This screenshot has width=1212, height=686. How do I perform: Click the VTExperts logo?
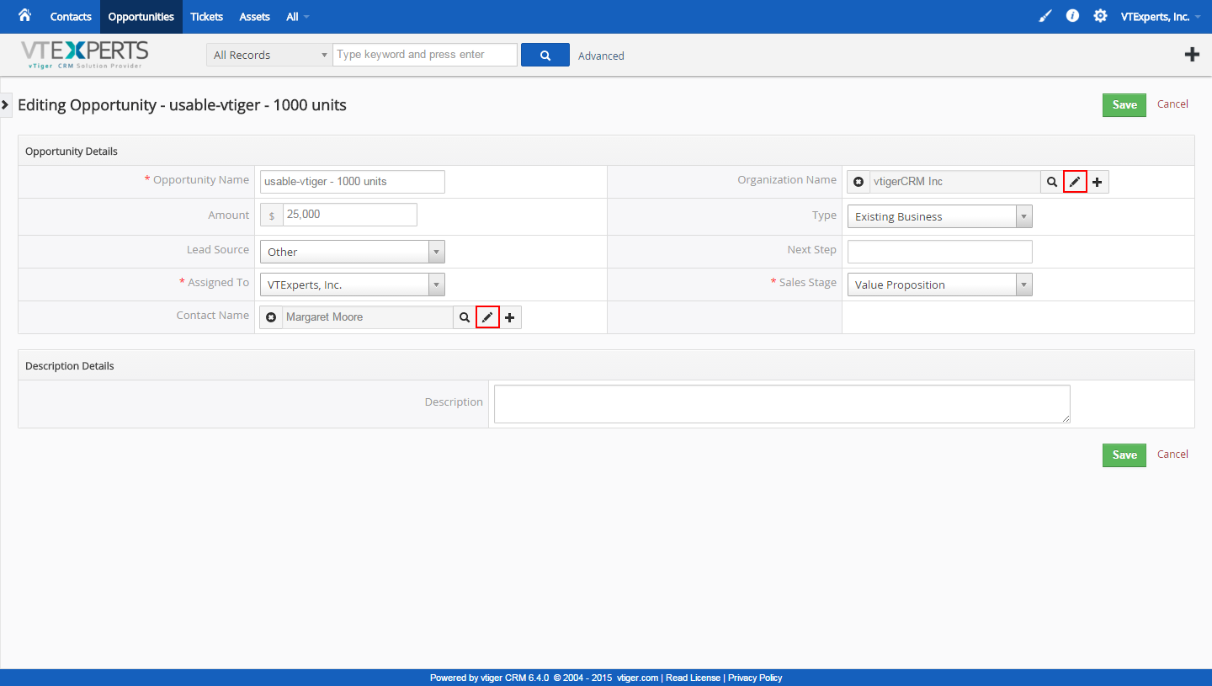tap(84, 55)
